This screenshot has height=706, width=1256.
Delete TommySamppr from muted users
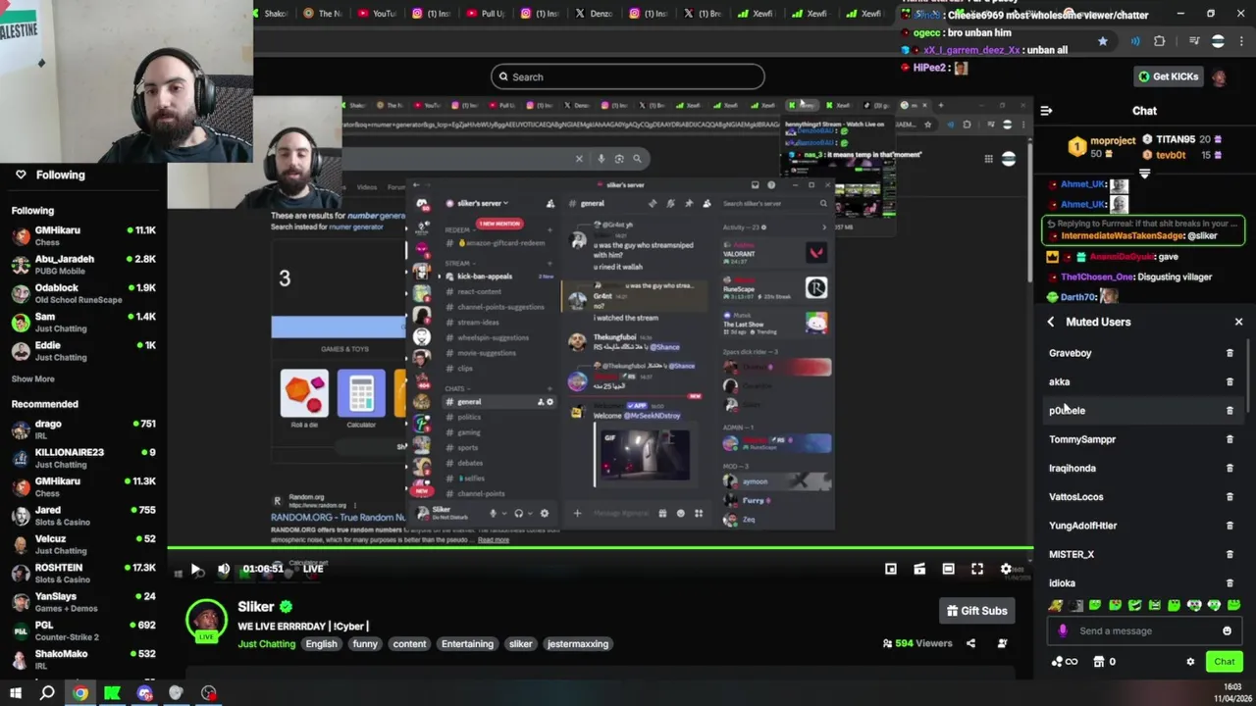[x=1230, y=439]
